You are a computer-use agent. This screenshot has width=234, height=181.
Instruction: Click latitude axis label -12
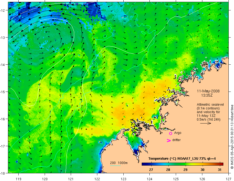click(3, 10)
